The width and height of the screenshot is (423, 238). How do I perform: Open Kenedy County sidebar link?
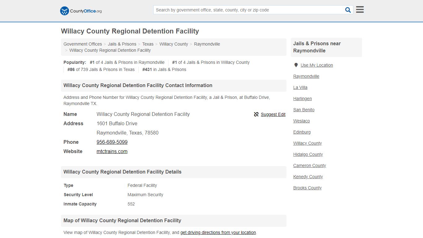point(308,177)
